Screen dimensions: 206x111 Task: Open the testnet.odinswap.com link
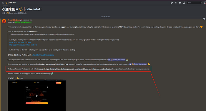43,55
